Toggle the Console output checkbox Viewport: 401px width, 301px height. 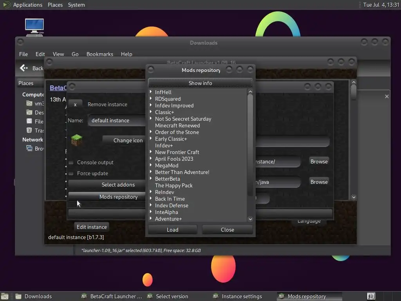pyautogui.click(x=71, y=163)
